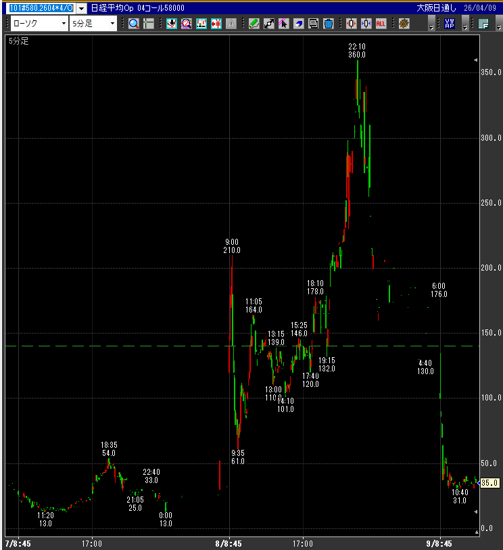The image size is (503, 550).
Task: Click the upper price axis scroll arrow
Action: pyautogui.click(x=476, y=60)
